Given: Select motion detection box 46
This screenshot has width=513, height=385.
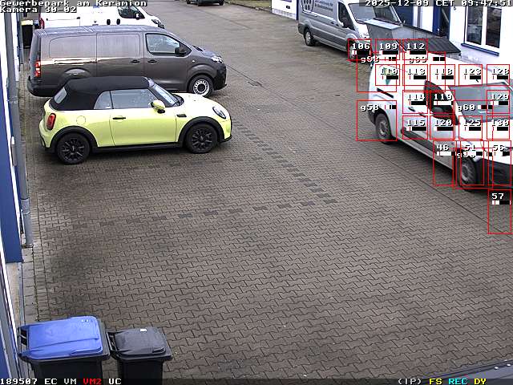Looking at the screenshot, I should click(443, 164).
